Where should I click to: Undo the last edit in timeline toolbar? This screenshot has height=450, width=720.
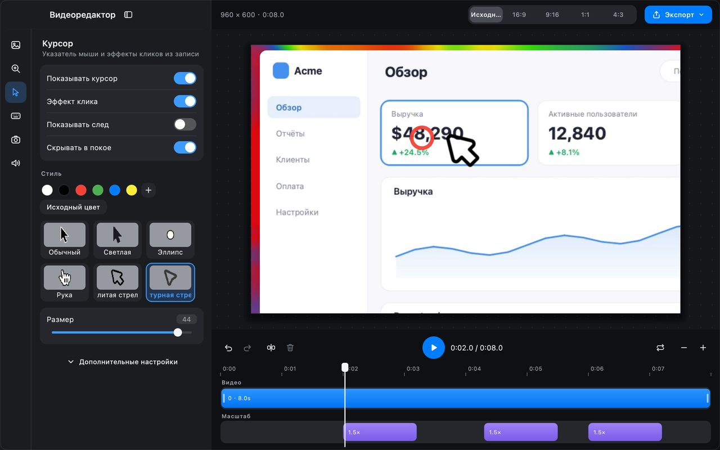tap(228, 348)
